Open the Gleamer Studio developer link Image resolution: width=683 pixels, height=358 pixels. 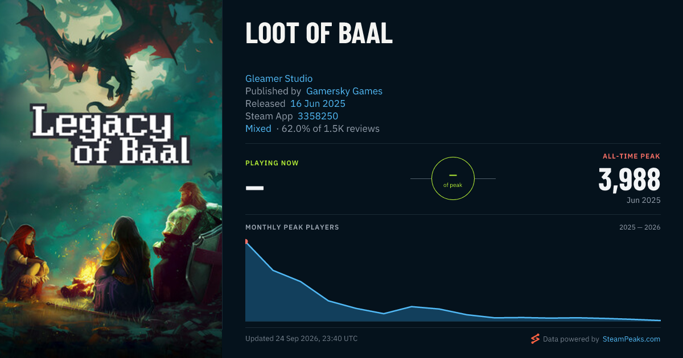(x=279, y=78)
